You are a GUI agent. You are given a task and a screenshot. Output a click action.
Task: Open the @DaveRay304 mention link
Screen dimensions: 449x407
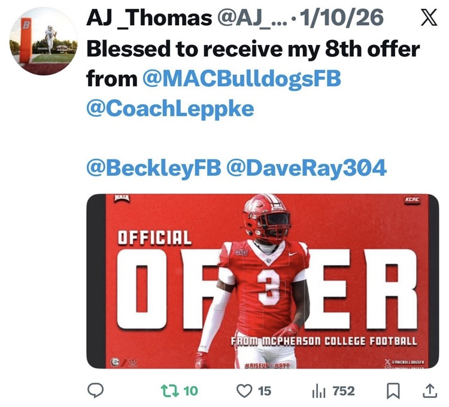[307, 168]
